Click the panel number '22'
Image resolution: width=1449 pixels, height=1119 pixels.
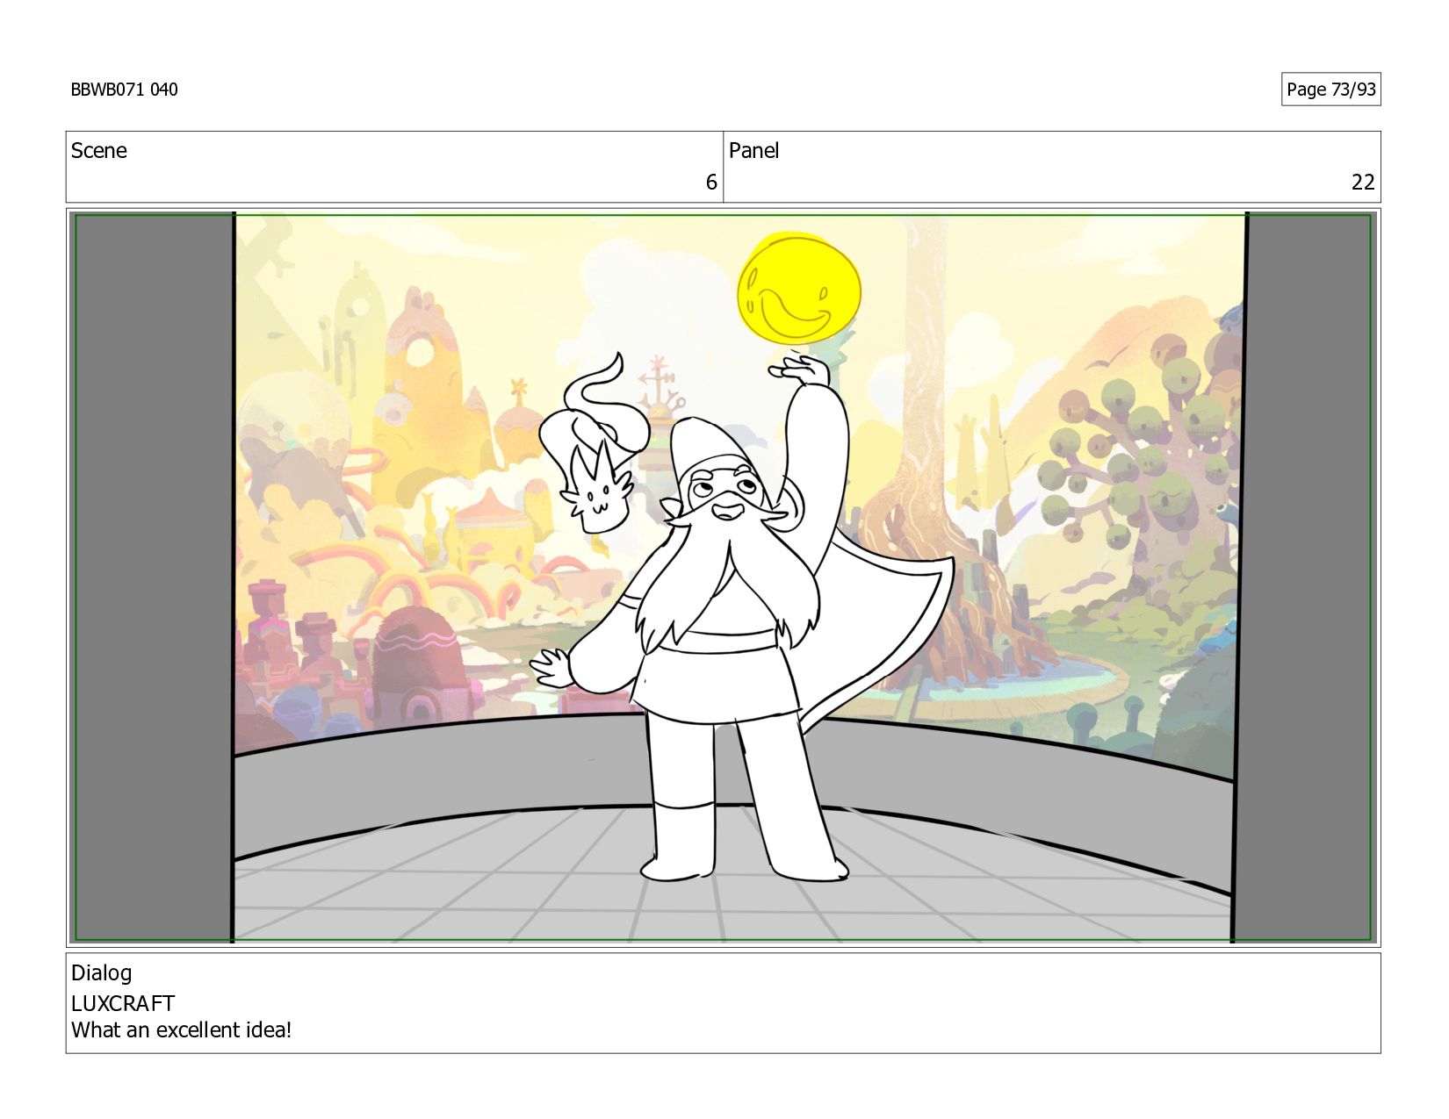pyautogui.click(x=1362, y=183)
